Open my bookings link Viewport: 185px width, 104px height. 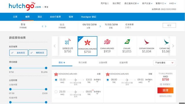pos(116,3)
